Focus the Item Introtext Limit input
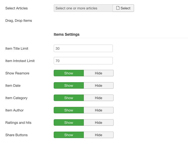 pos(83,61)
